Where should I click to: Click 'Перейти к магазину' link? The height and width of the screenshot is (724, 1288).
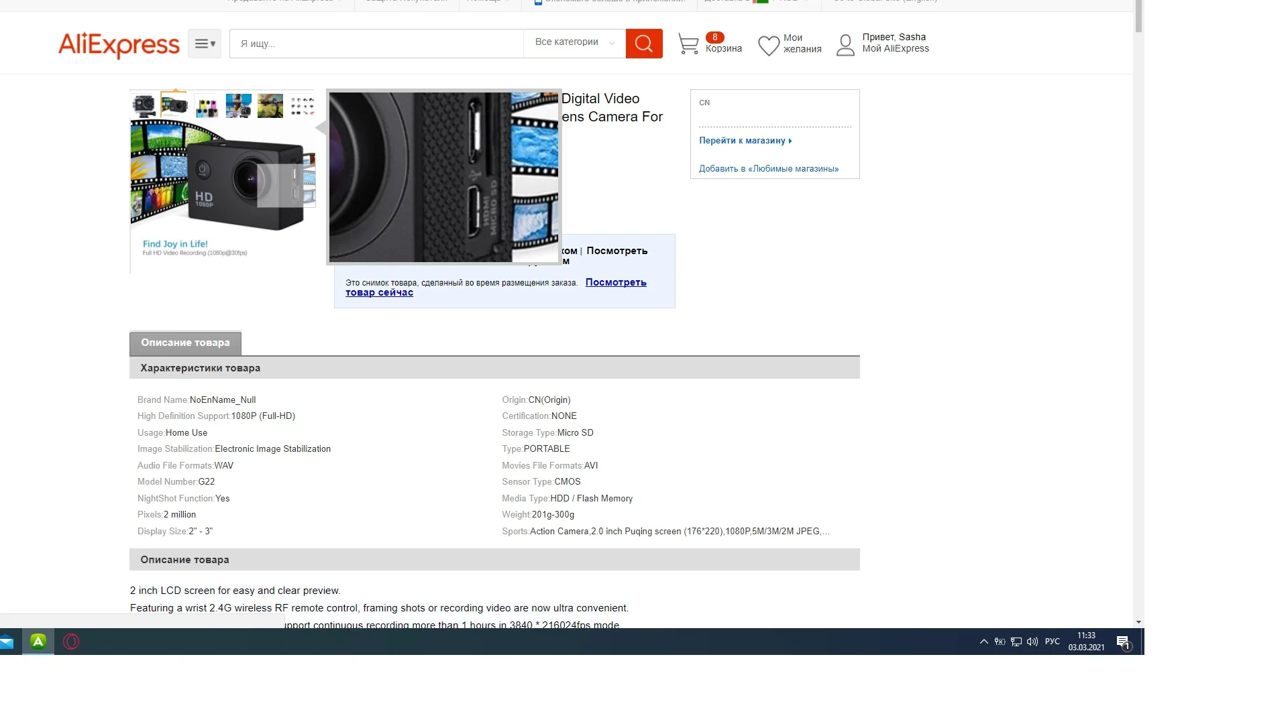coord(745,141)
